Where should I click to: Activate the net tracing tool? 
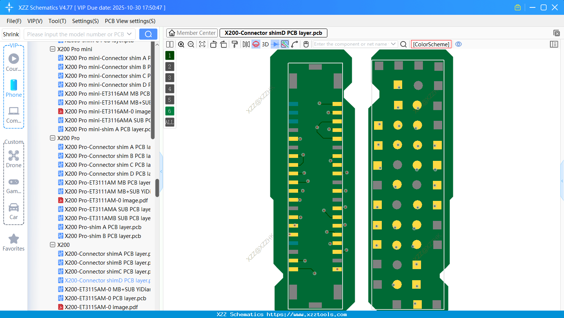[284, 44]
